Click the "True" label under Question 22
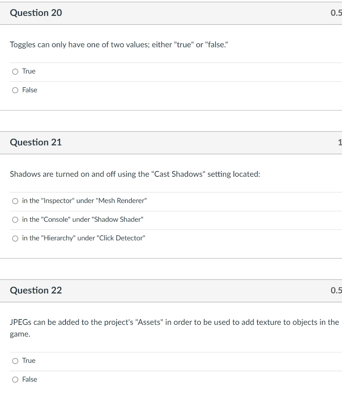This screenshot has width=342, height=397. point(29,360)
